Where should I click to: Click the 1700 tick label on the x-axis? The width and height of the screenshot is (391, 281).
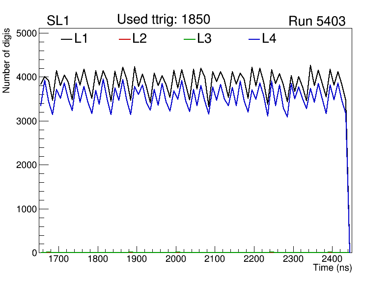[x=59, y=259]
